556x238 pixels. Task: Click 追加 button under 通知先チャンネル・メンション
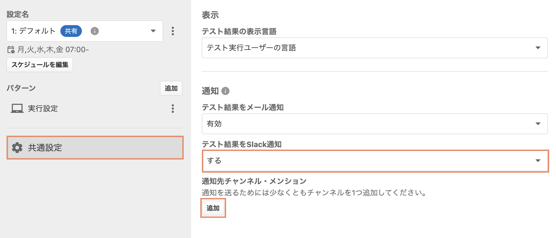pyautogui.click(x=213, y=208)
